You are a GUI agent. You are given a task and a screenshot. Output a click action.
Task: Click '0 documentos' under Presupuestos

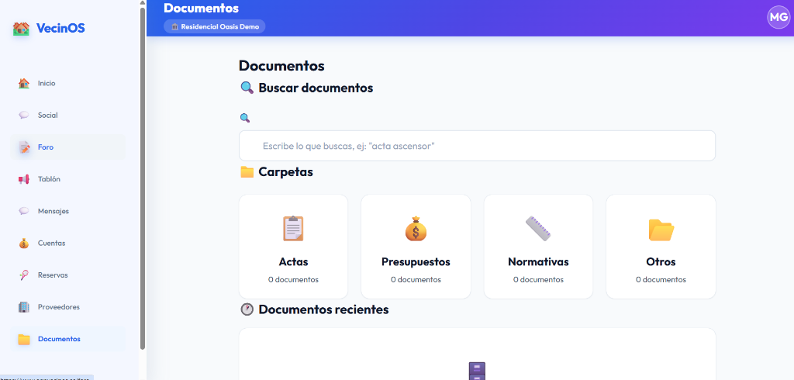(416, 280)
